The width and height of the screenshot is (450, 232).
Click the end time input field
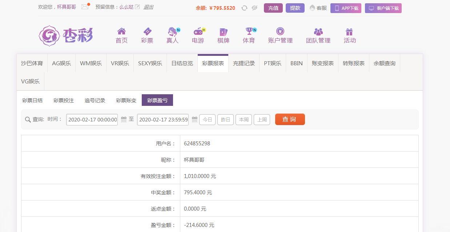(x=163, y=119)
